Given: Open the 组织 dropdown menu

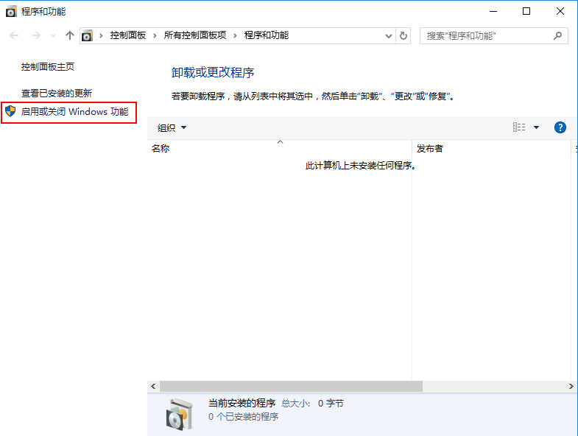Looking at the screenshot, I should [172, 127].
